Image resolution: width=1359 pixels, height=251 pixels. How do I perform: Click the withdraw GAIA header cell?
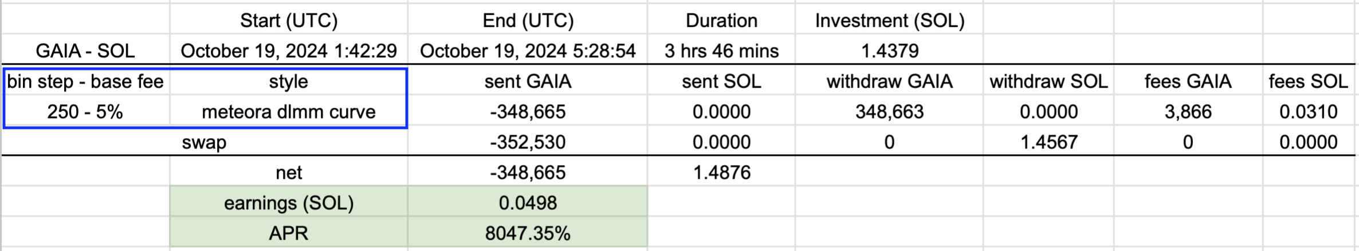[889, 81]
